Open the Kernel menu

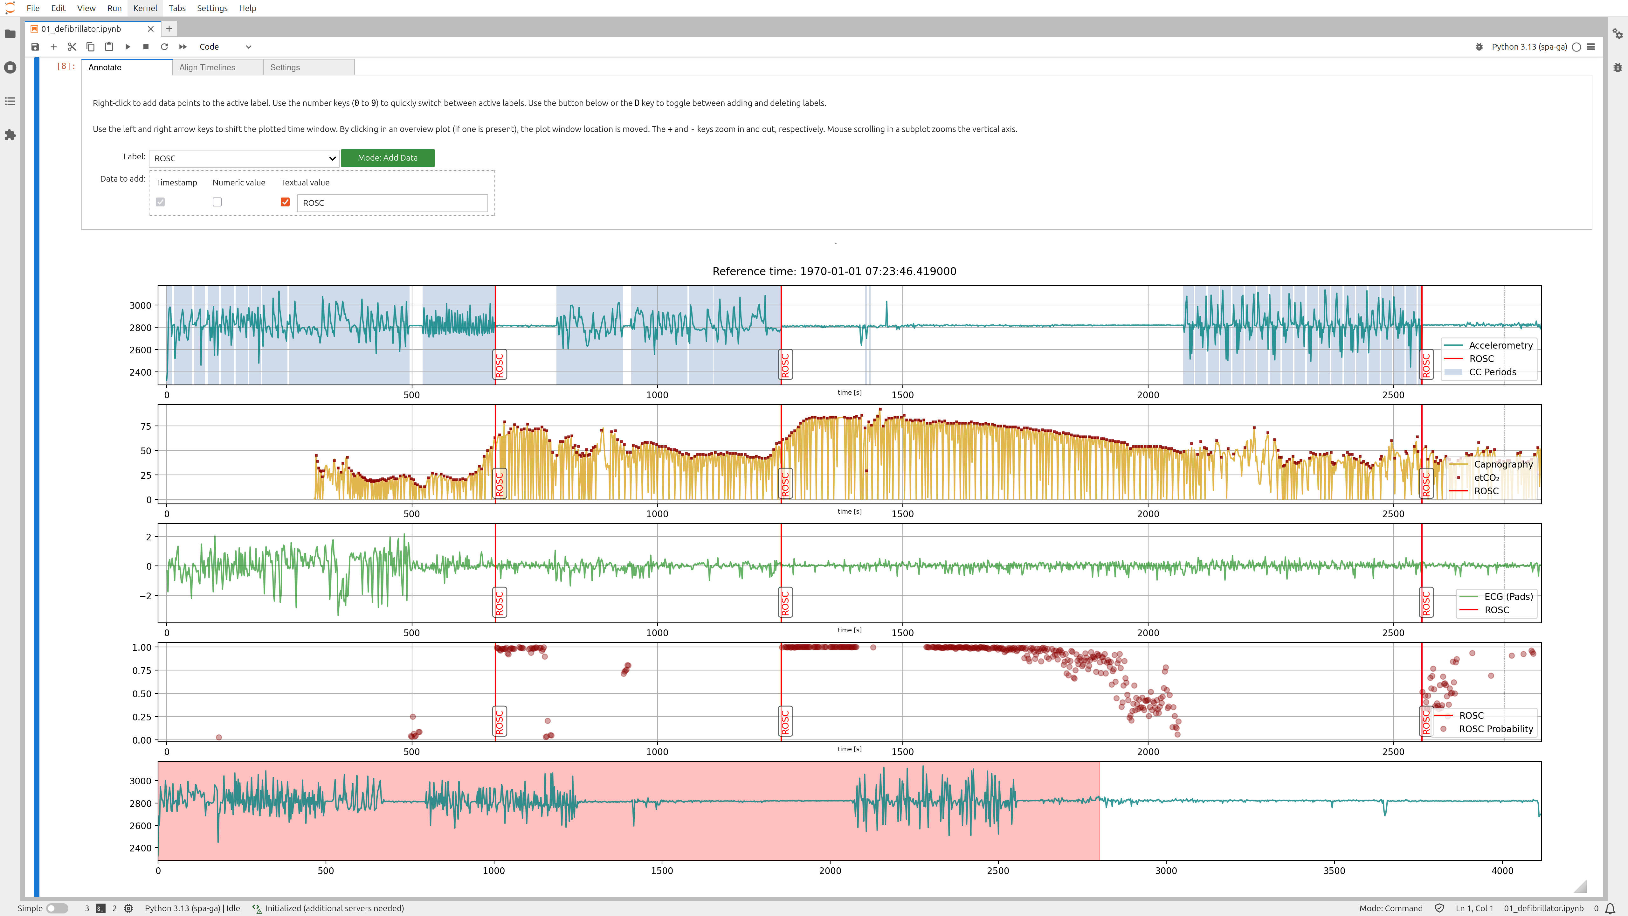pyautogui.click(x=145, y=8)
